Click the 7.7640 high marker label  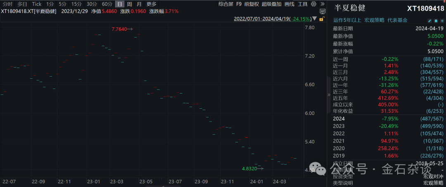pos(119,29)
